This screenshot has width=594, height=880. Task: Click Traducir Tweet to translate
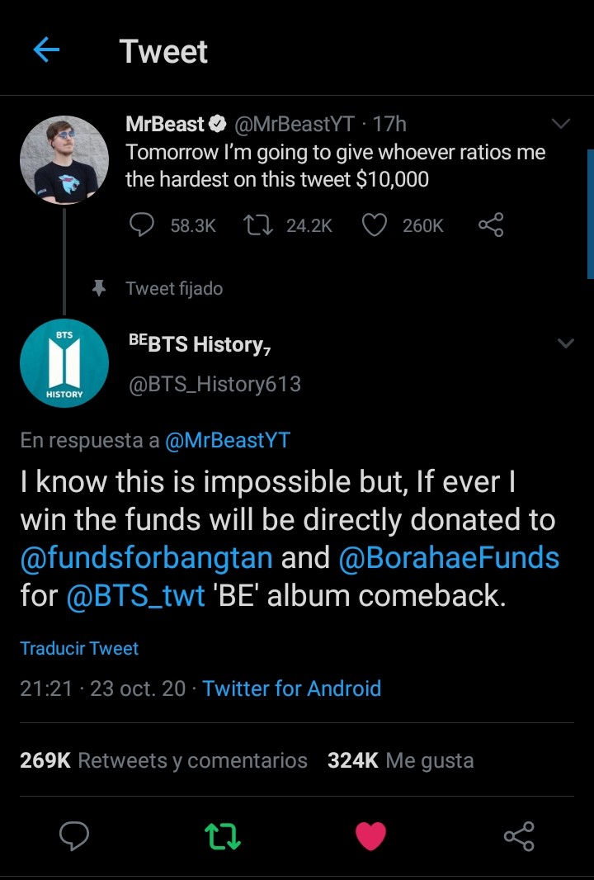tap(79, 648)
